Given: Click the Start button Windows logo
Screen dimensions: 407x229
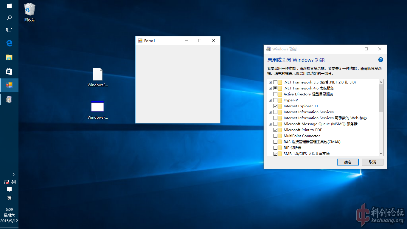Looking at the screenshot, I should pyautogui.click(x=9, y=6).
